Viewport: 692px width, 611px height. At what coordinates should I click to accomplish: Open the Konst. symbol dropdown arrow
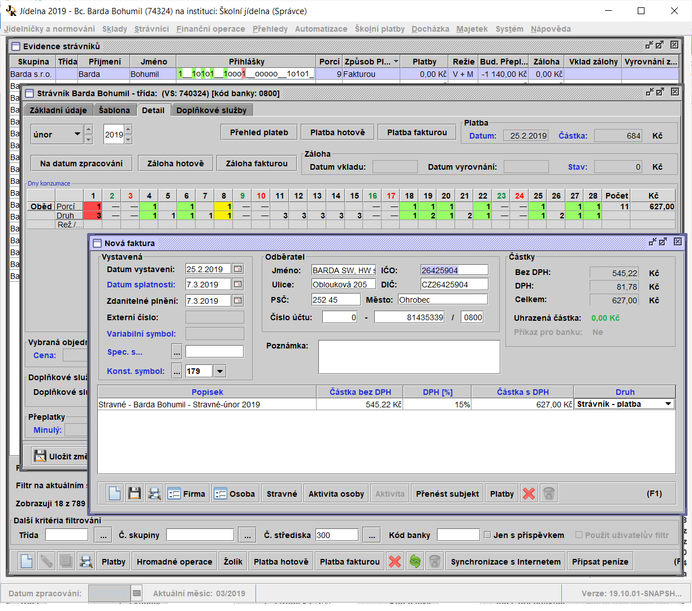(220, 371)
